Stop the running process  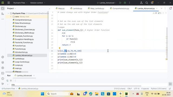click(11, 81)
